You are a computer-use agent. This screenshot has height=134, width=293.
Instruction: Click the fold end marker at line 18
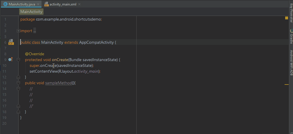(18, 112)
